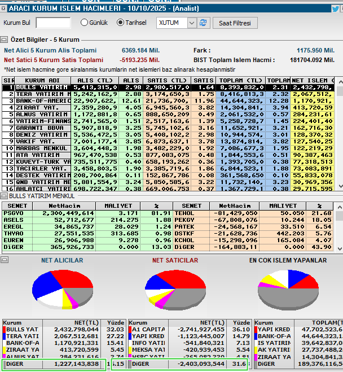Sort by KURUM ADI column header

tap(42, 80)
